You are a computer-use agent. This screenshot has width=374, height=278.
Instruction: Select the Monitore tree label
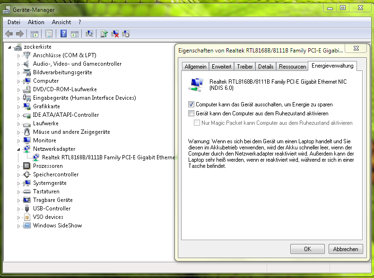tap(44, 140)
